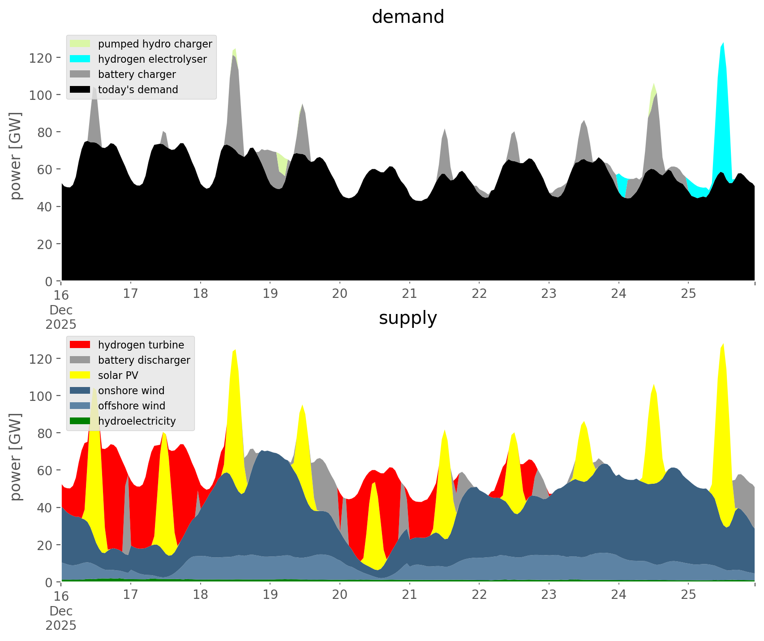Click the 100 y-axis tick on supply chart
The height and width of the screenshot is (641, 764).
[x=41, y=396]
